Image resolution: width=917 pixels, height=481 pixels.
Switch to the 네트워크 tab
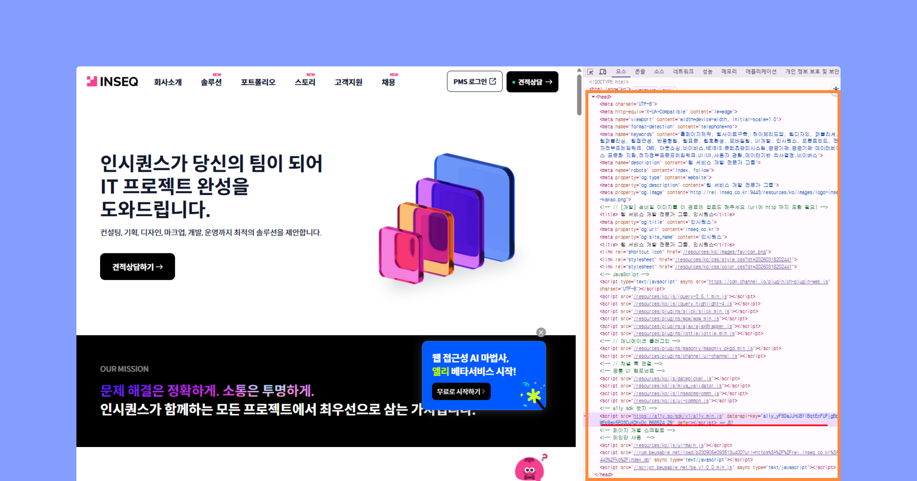point(683,71)
